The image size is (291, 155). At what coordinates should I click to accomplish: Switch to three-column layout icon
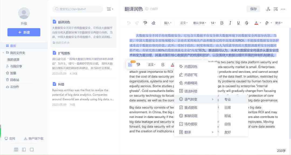[x=16, y=149]
